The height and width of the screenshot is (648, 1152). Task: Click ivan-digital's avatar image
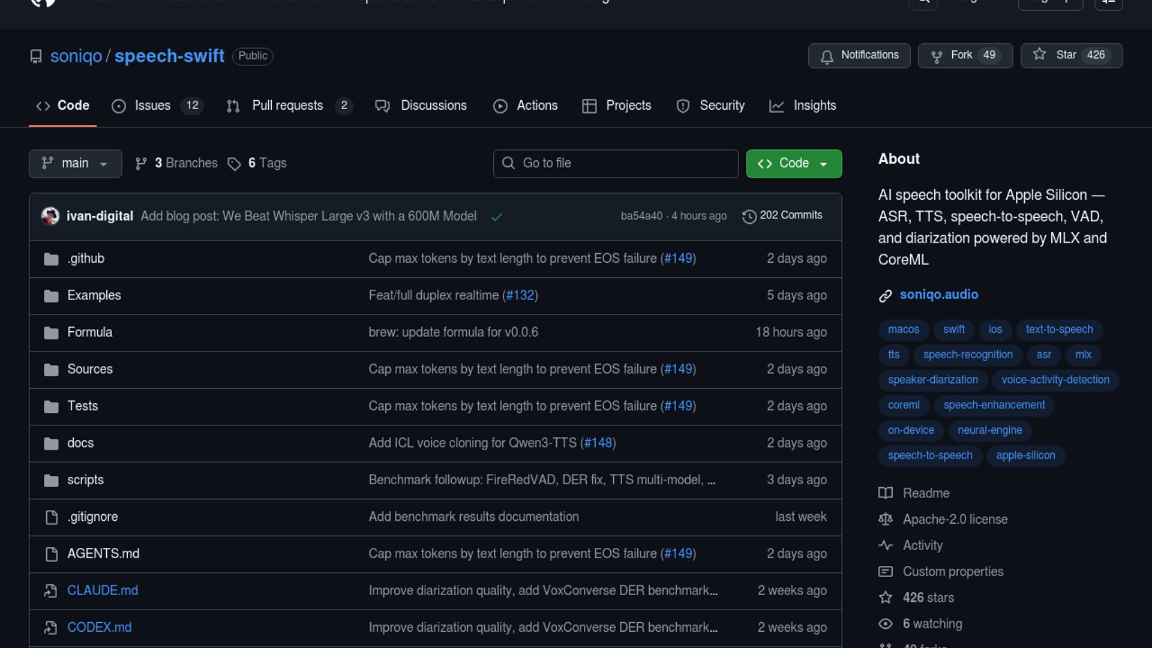pos(50,216)
